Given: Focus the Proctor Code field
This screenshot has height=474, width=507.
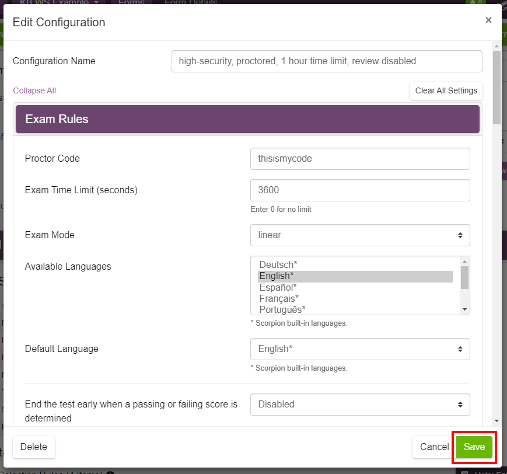Looking at the screenshot, I should 360,159.
